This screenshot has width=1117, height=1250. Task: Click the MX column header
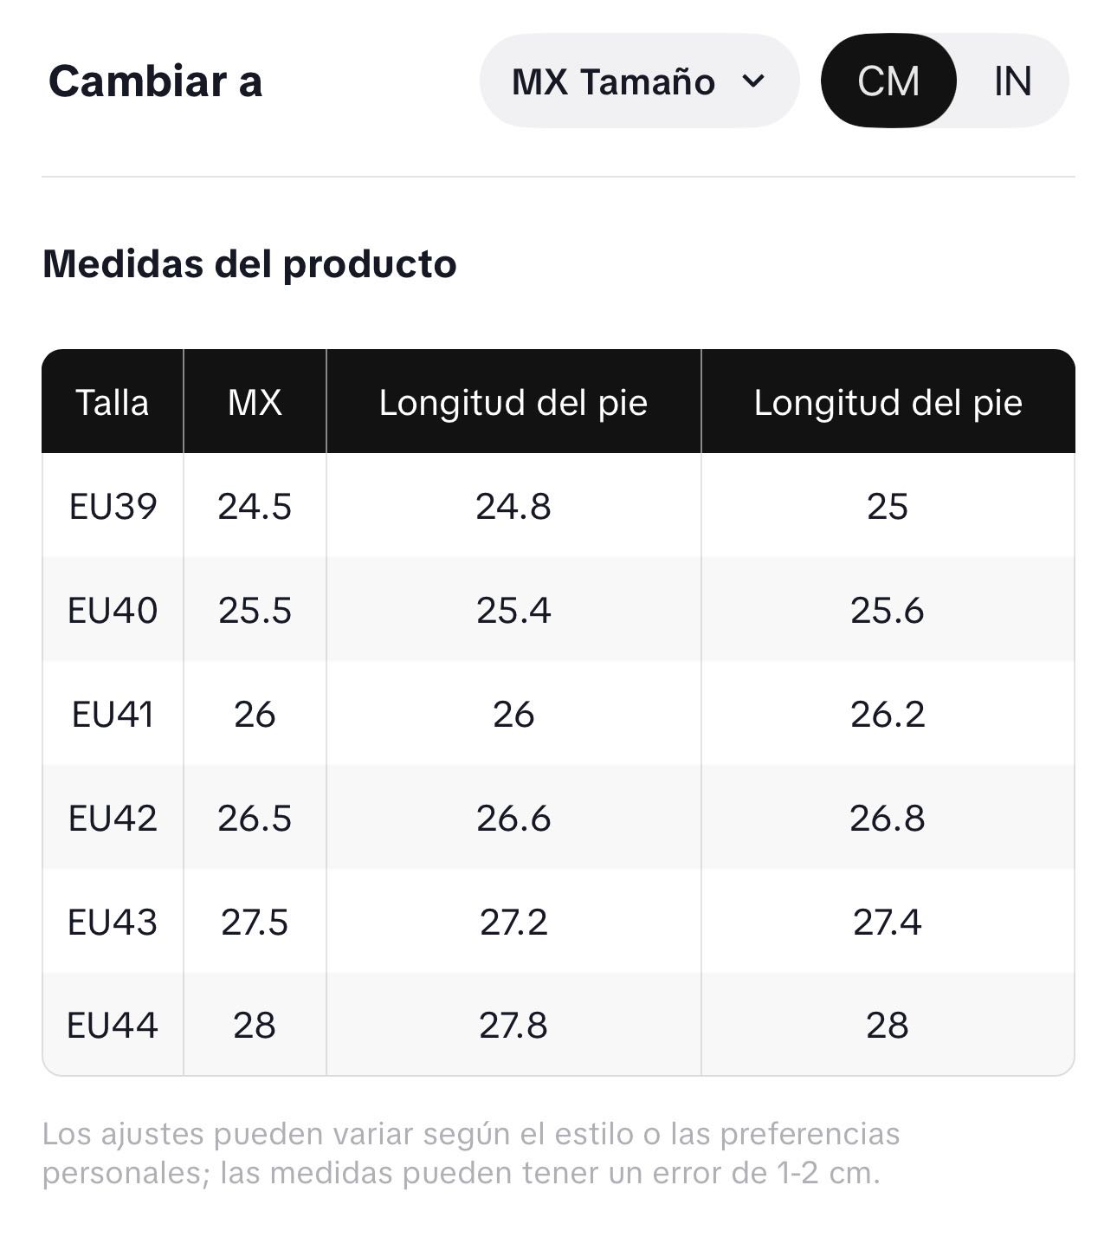tap(255, 402)
